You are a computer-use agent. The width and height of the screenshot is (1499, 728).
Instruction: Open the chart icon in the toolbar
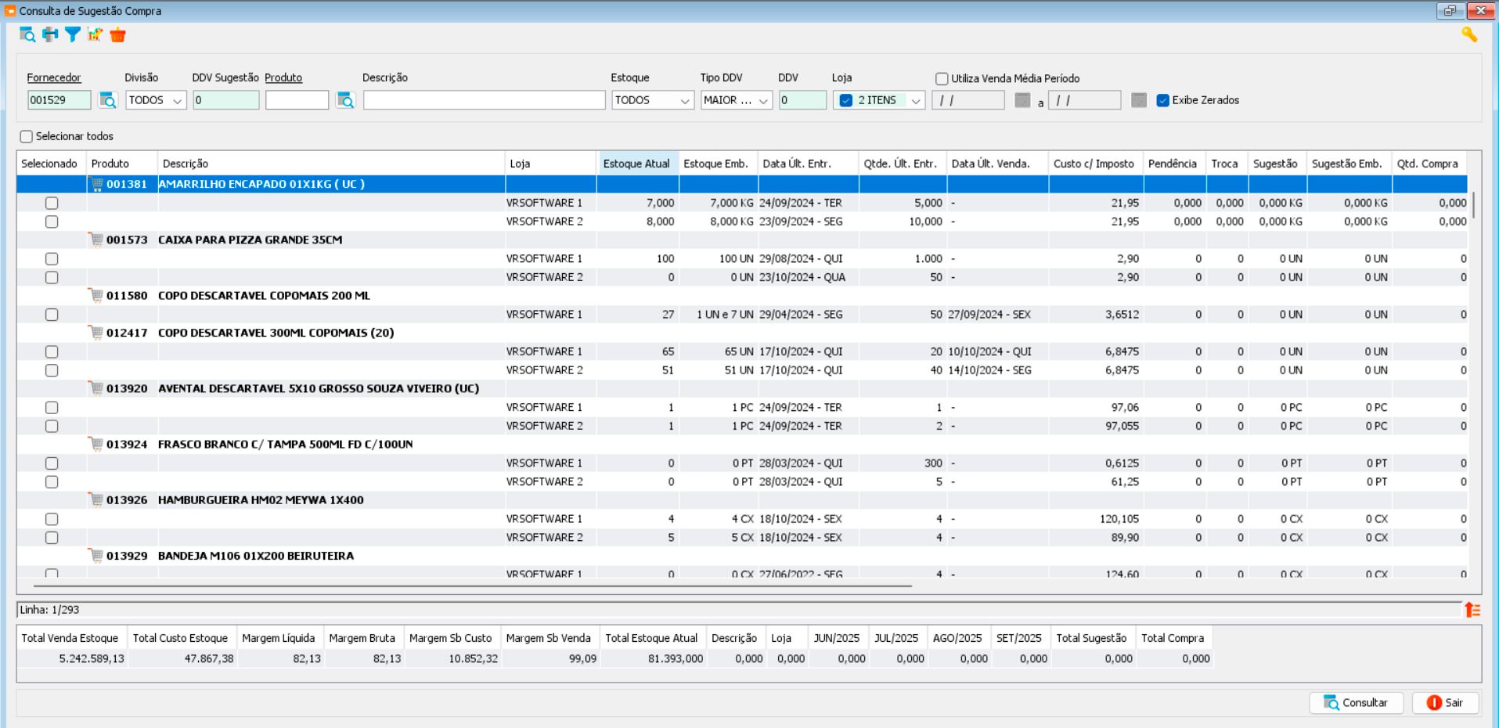(95, 34)
